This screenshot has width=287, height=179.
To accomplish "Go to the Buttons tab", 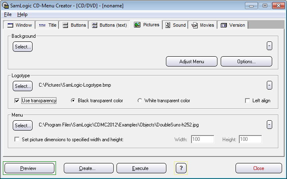I will 74,25.
